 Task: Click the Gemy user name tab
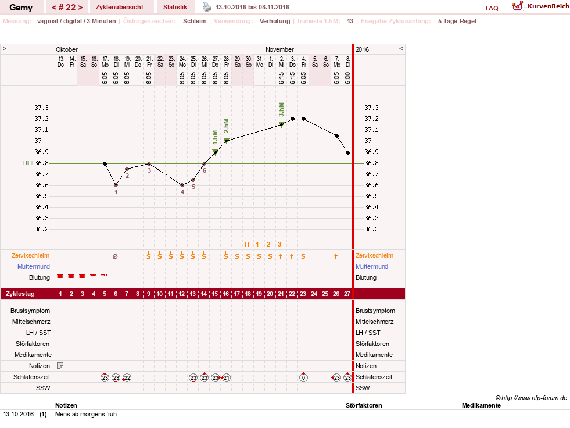point(21,8)
